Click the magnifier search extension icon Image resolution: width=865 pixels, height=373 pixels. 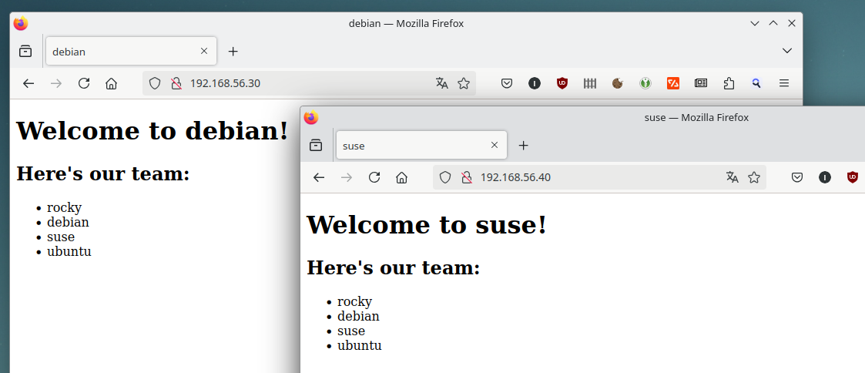point(756,83)
